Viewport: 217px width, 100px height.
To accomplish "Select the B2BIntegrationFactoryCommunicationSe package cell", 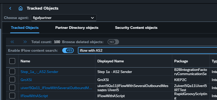I will [191, 72].
